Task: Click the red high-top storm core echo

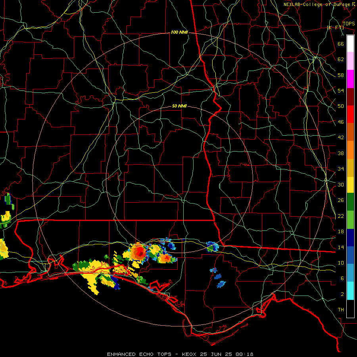Action: [139, 252]
